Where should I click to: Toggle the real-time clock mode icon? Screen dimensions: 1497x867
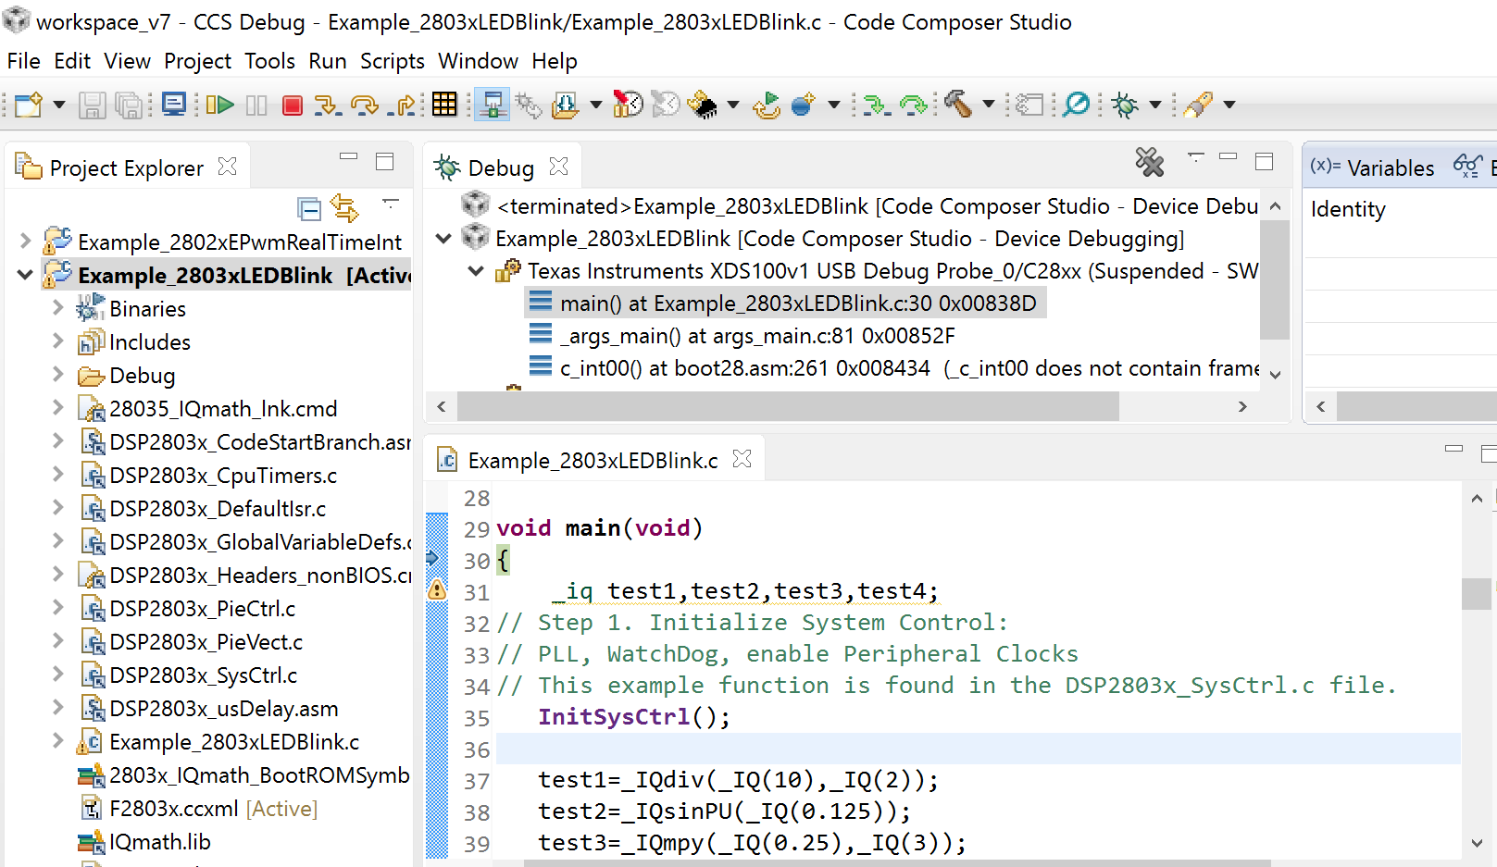[x=628, y=105]
